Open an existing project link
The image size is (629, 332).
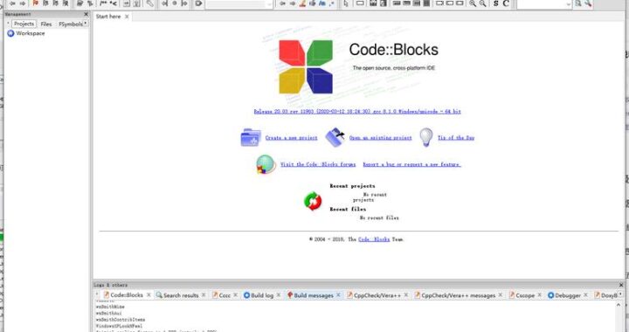pyautogui.click(x=380, y=137)
